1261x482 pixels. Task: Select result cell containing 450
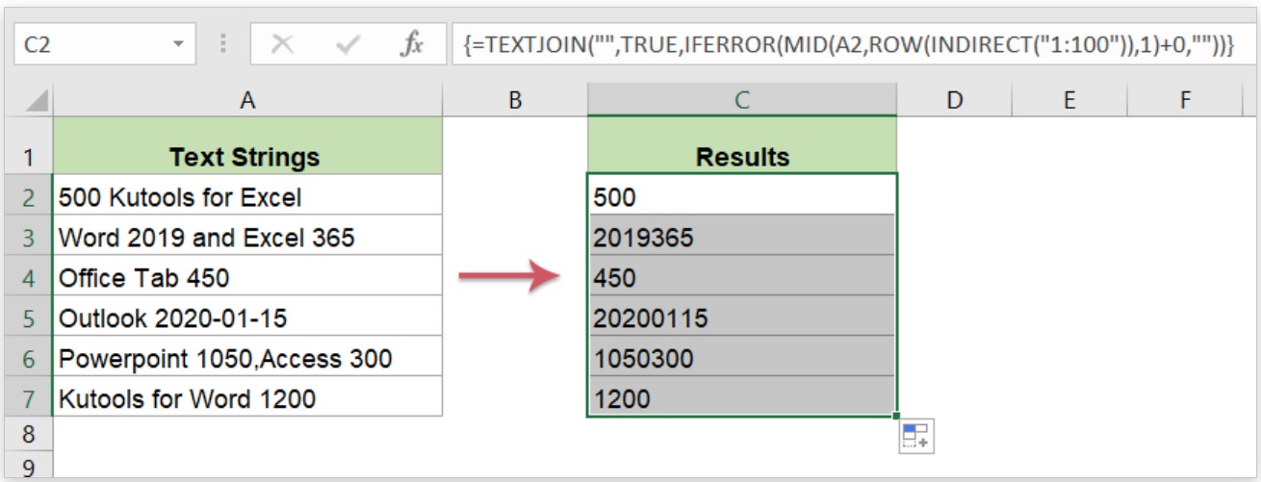coord(742,275)
